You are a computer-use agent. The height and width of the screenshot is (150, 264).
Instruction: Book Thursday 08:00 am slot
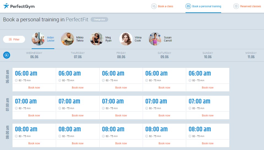click(78, 143)
